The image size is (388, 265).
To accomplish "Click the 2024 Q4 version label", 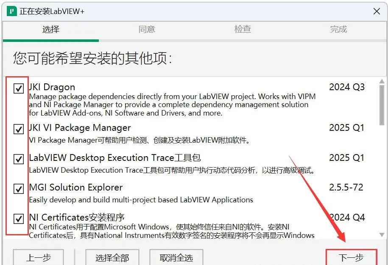I will tap(347, 218).
